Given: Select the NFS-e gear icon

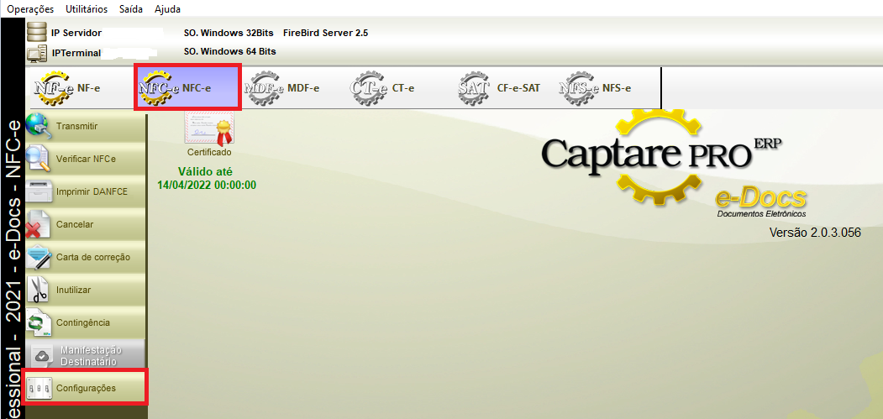Looking at the screenshot, I should (x=580, y=88).
